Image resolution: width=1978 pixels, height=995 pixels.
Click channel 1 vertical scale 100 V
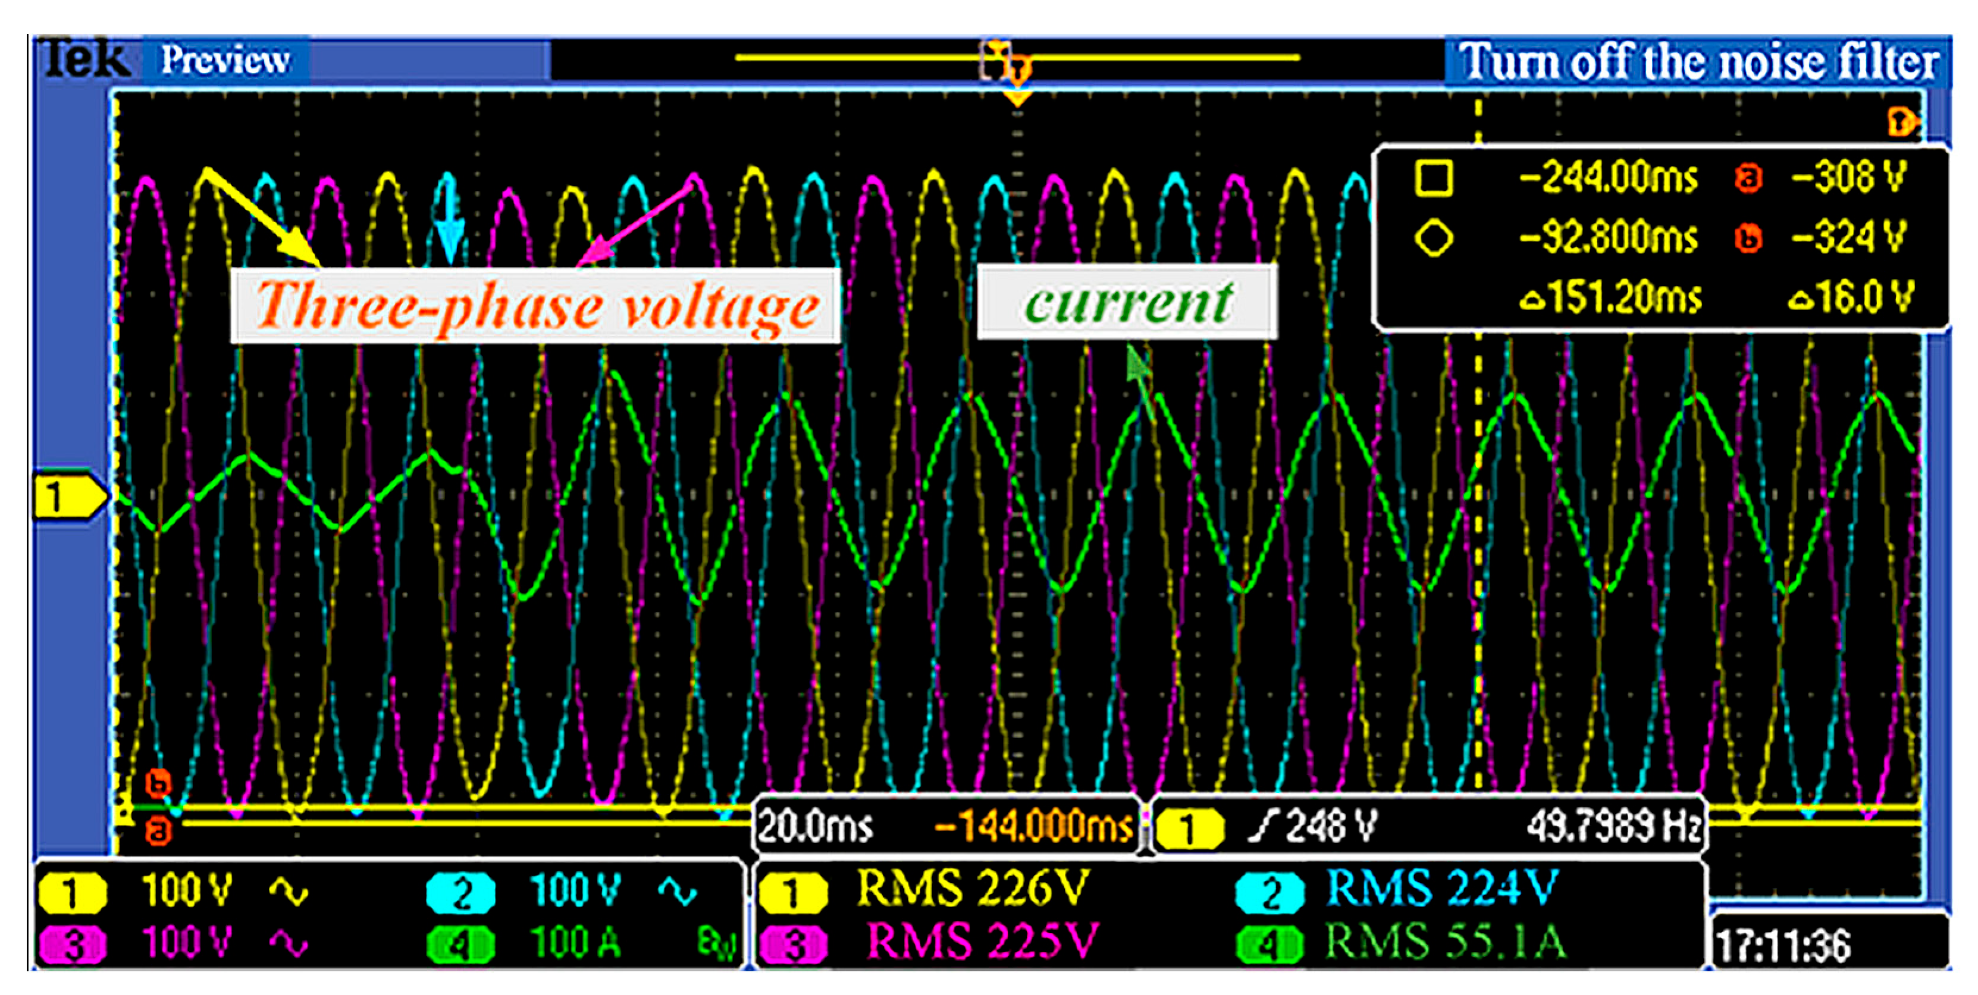point(187,892)
